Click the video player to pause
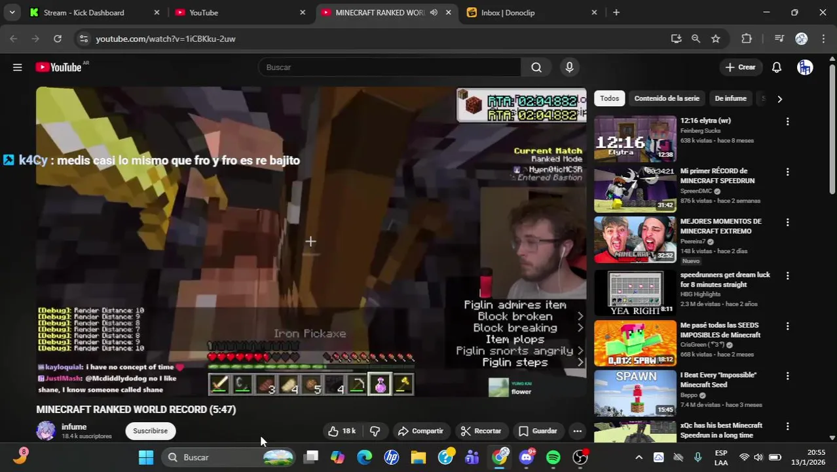This screenshot has height=472, width=837. 311,241
